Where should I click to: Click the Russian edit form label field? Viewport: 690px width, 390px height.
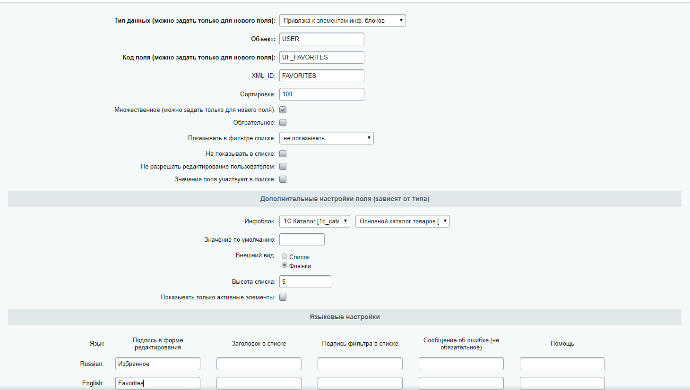click(157, 364)
